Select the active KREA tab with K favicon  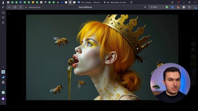pos(70,2)
